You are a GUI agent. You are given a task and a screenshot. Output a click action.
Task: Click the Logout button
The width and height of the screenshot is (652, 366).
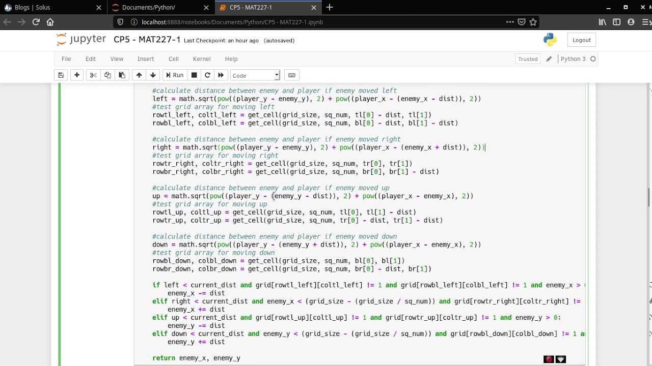point(581,40)
